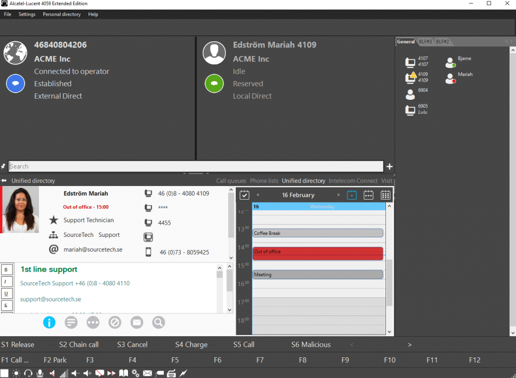Viewport: 516px width, 378px height.
Task: Switch calendar to day view
Action: click(x=352, y=195)
